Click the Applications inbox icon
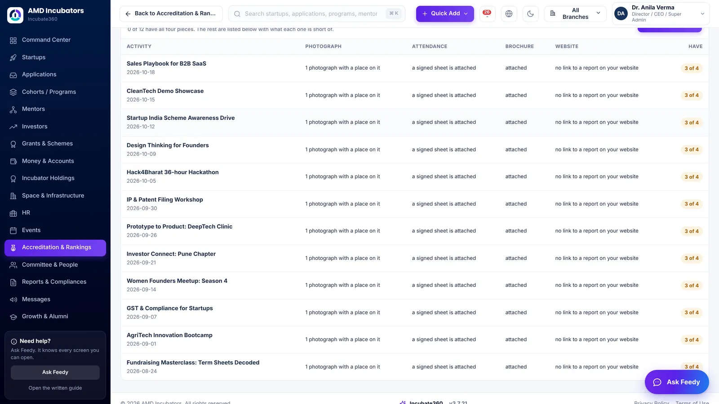The image size is (719, 404). coord(13,75)
